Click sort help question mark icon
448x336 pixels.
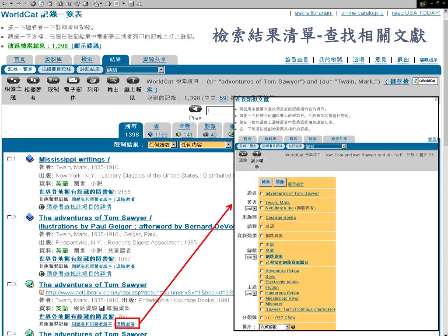point(293,327)
